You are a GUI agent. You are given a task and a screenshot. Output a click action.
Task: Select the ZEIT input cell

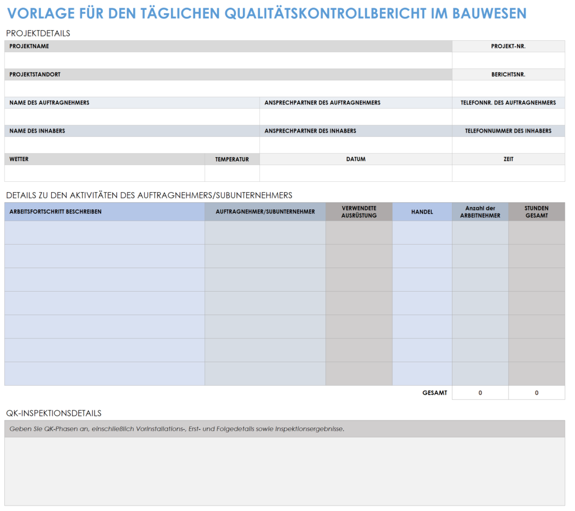pyautogui.click(x=508, y=173)
